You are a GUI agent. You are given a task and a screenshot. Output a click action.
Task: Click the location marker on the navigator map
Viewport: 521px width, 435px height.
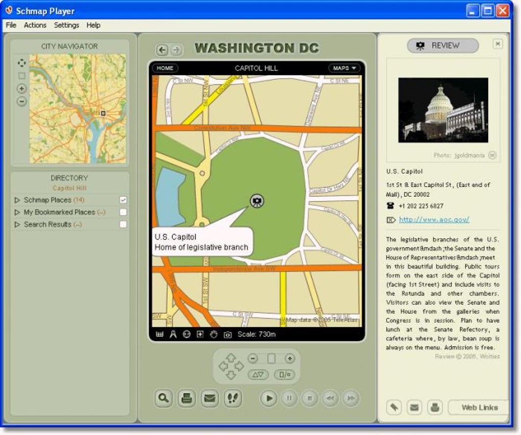click(x=103, y=113)
